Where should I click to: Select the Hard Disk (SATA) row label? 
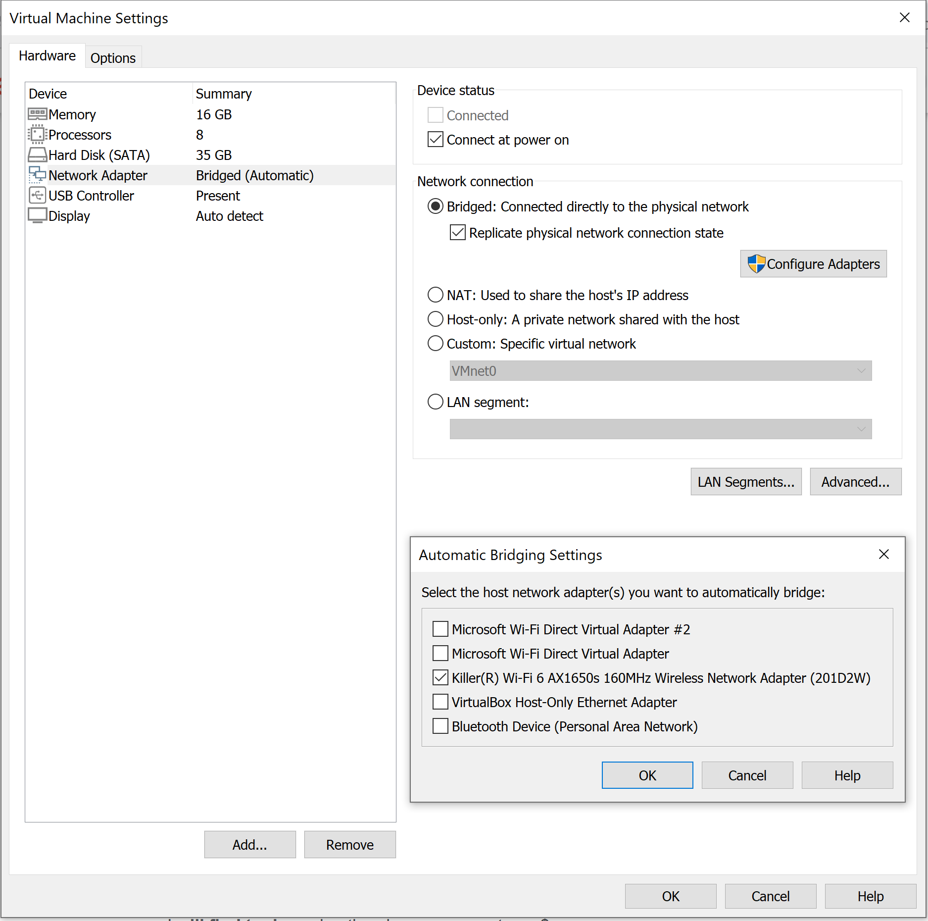pos(99,155)
